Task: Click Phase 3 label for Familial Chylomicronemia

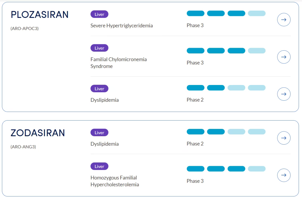Action: (x=195, y=63)
